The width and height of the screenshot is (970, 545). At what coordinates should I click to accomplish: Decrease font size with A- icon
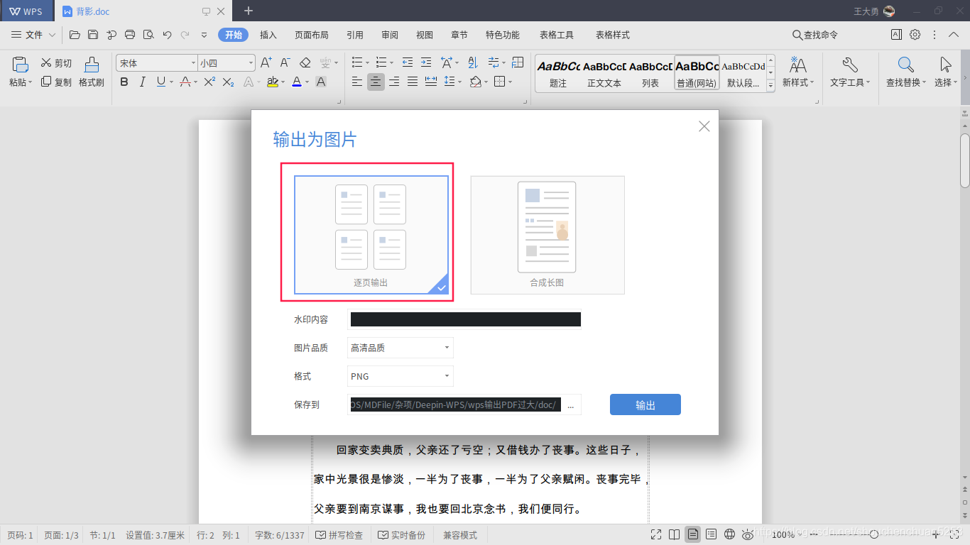(285, 63)
